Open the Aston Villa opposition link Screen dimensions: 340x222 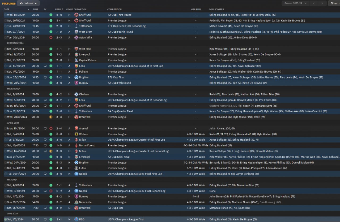pos(85,37)
